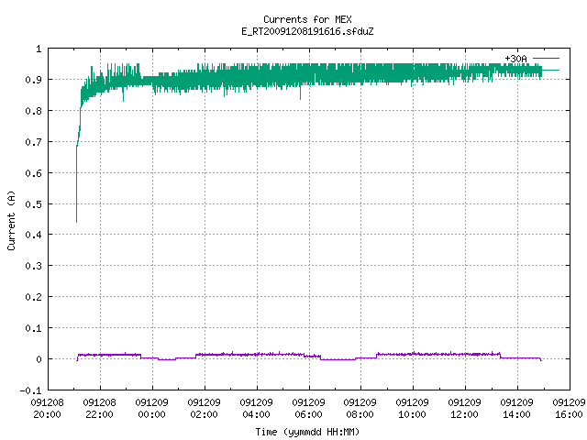Click the y-axis tick label '0.1'
The width and height of the screenshot is (587, 440).
click(x=33, y=328)
